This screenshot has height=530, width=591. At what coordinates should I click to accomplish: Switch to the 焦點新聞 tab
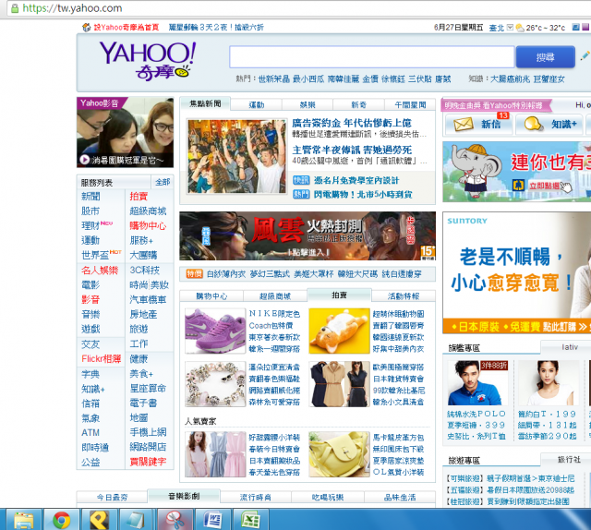(205, 103)
